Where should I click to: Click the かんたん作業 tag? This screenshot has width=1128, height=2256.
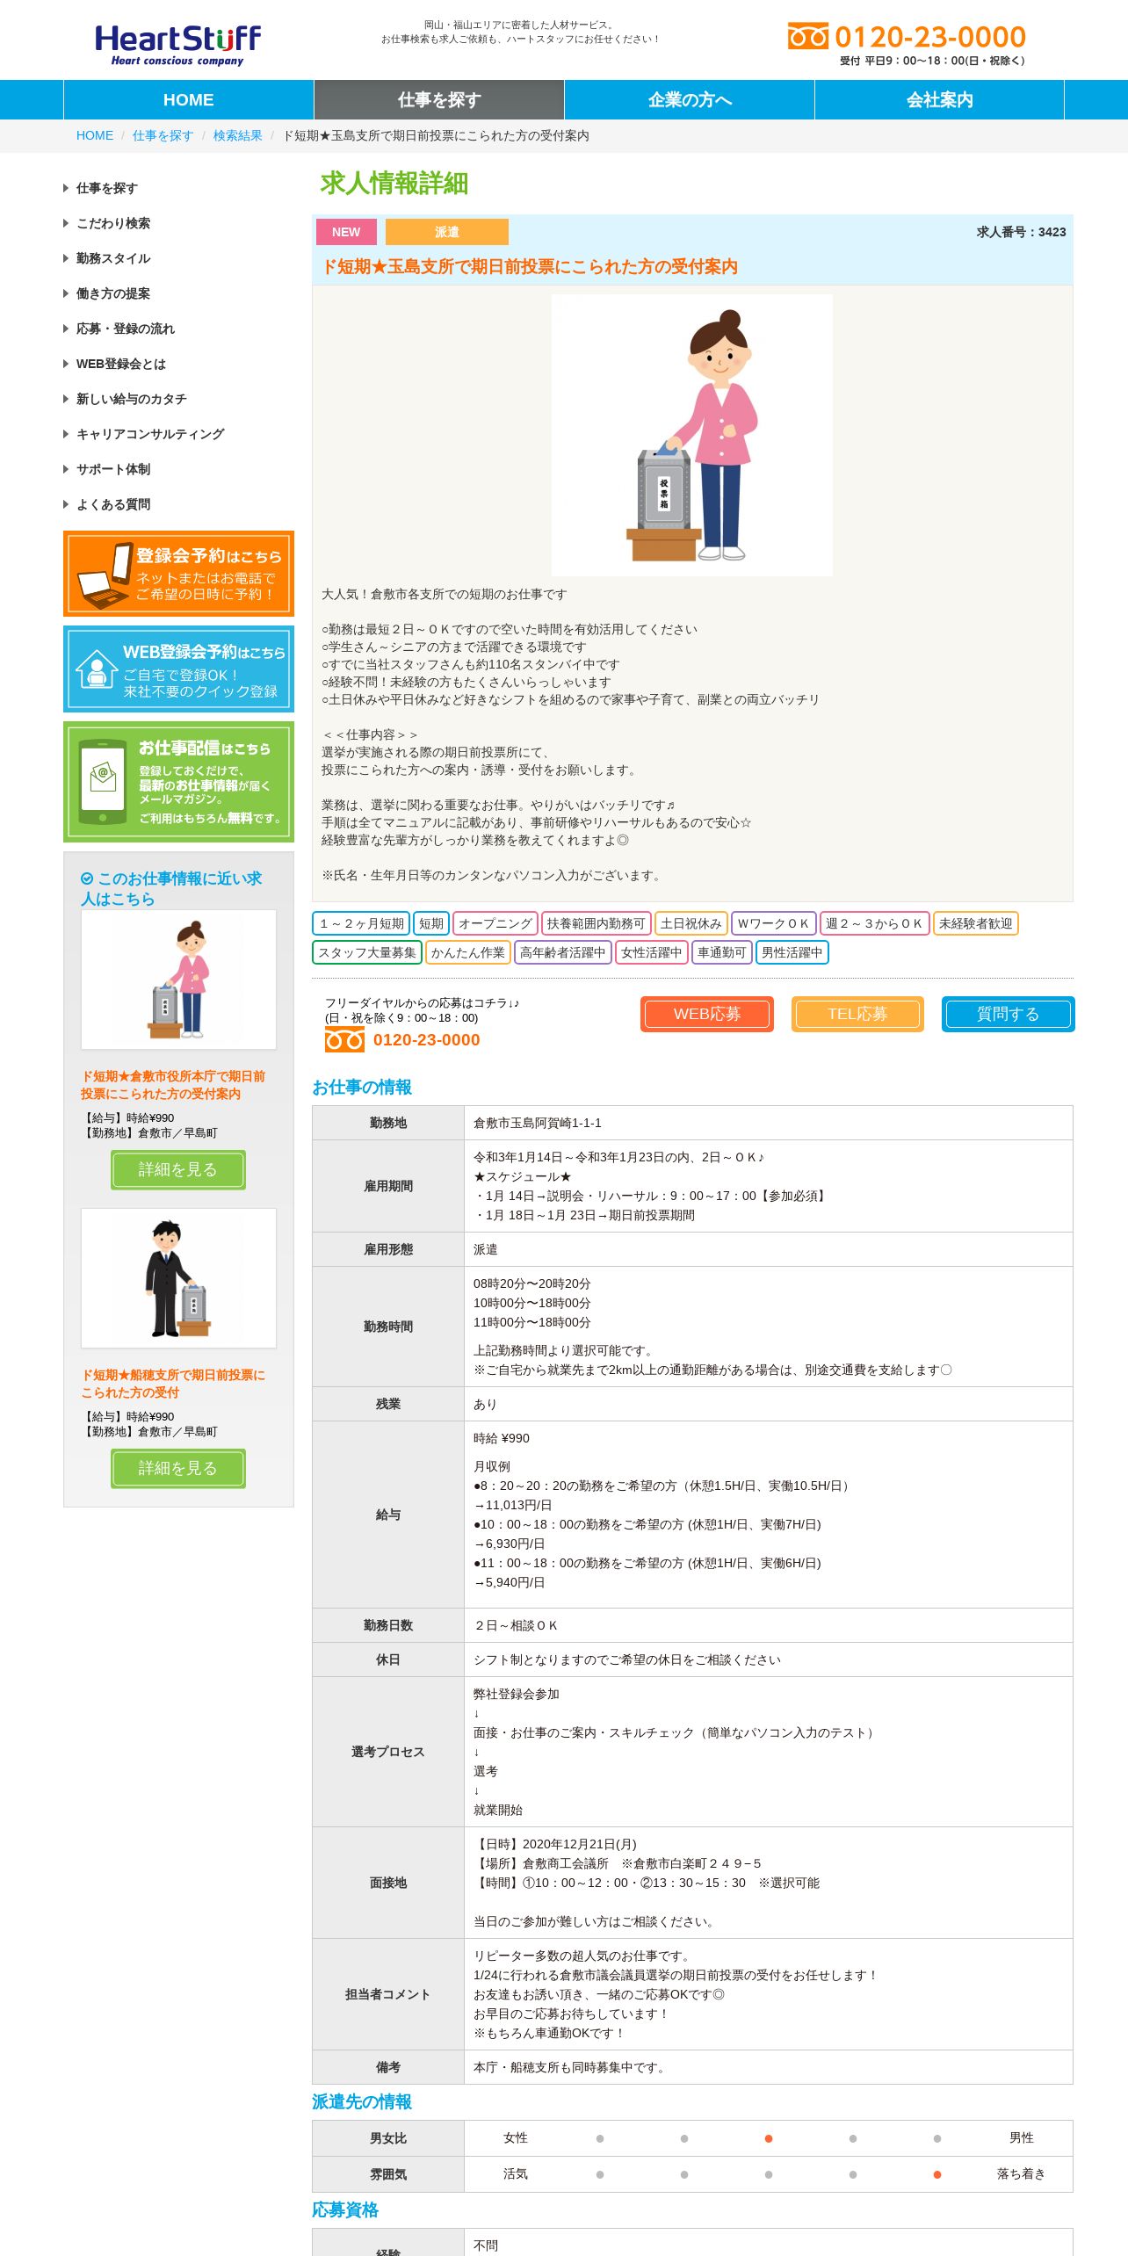(468, 952)
